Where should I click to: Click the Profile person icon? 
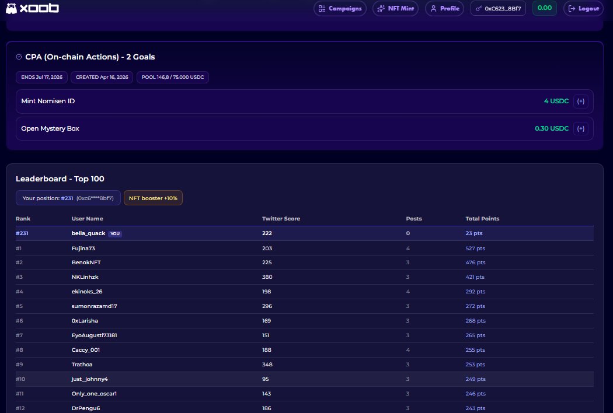[433, 9]
